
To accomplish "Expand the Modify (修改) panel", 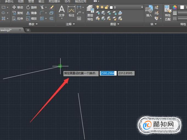I will [x=33, y=24].
